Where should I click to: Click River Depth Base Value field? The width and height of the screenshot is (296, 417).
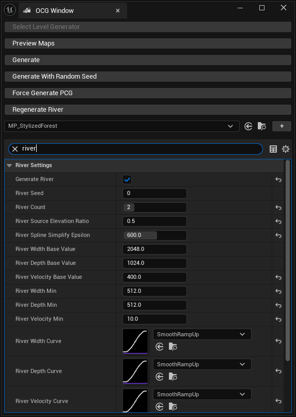pos(154,263)
